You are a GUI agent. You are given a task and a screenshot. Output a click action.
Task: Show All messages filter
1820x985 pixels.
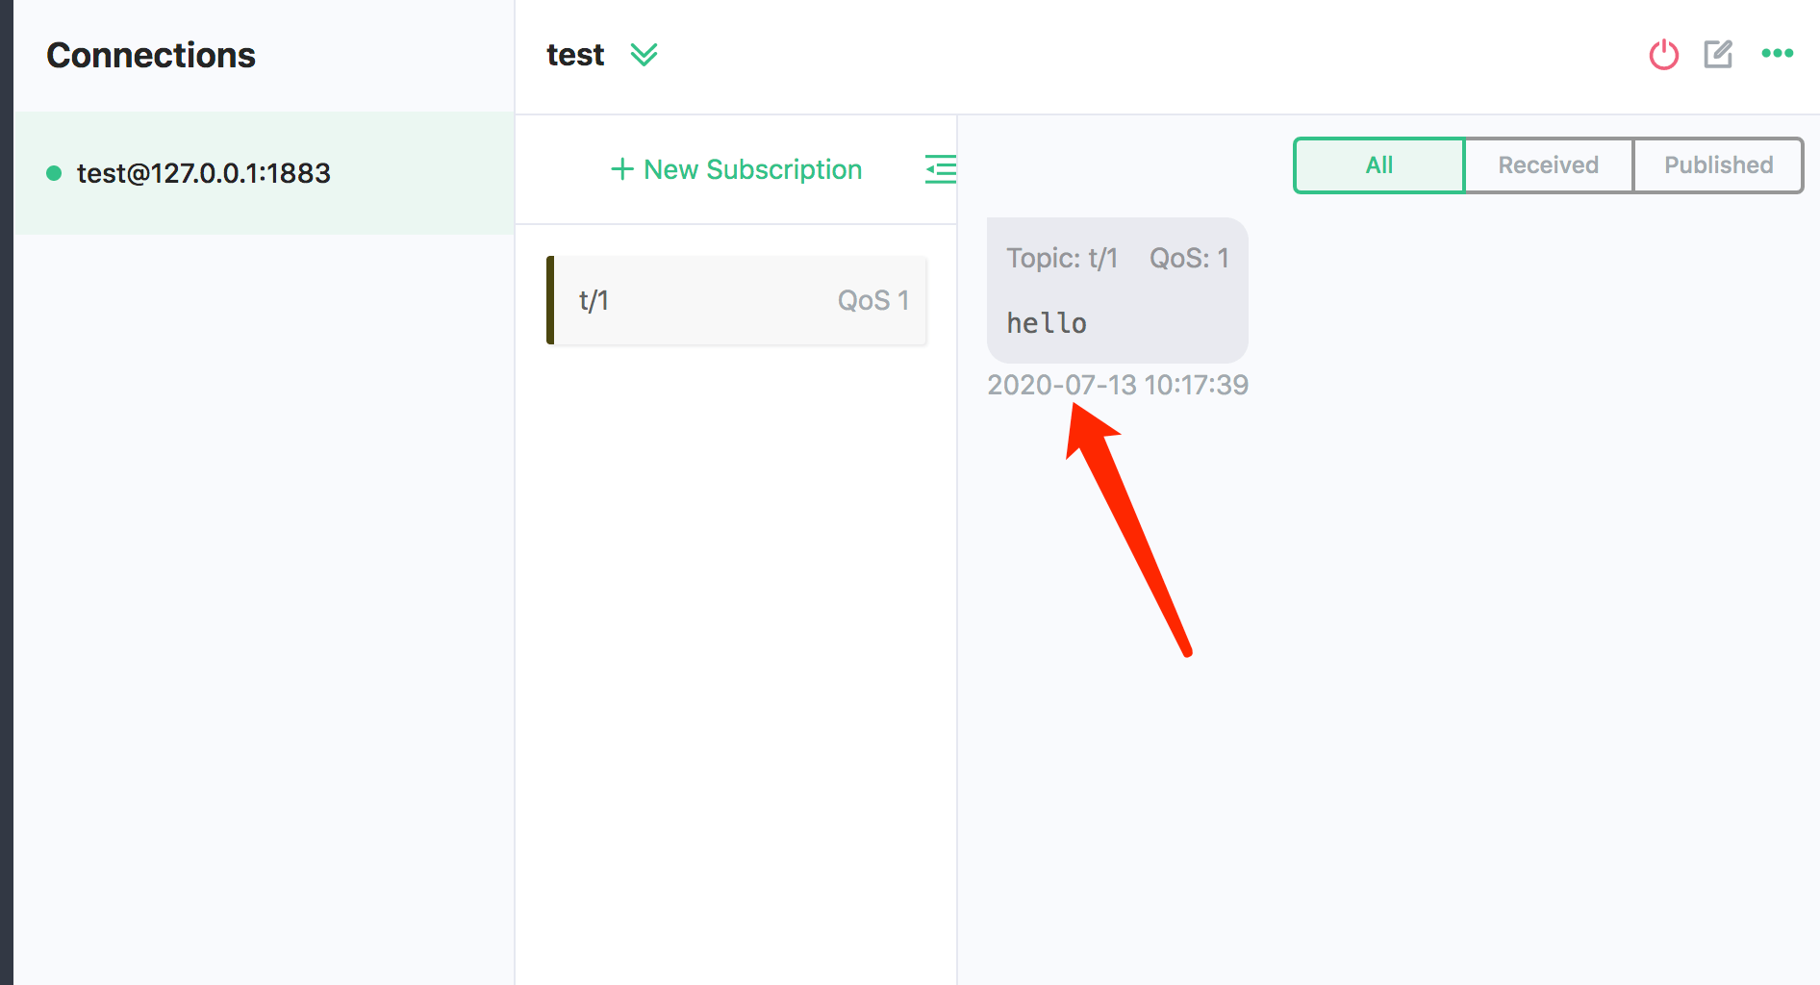click(1378, 165)
